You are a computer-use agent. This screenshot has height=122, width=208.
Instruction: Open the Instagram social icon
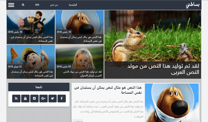pyautogui.click(x=34, y=98)
